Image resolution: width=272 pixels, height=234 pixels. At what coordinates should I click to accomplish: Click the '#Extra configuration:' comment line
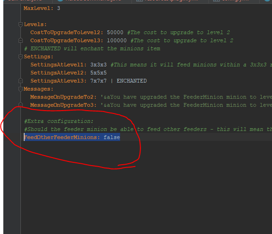click(x=59, y=121)
